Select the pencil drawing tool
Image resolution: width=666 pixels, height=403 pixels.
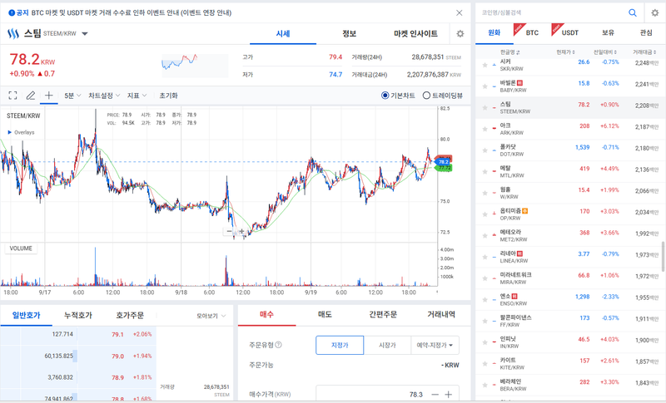[31, 96]
